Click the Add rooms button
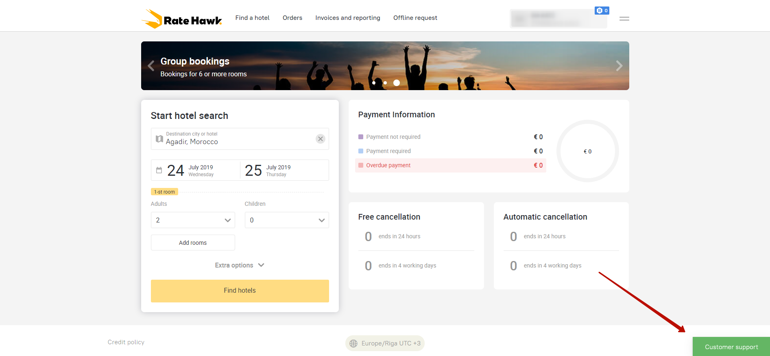770x356 pixels. click(x=193, y=243)
